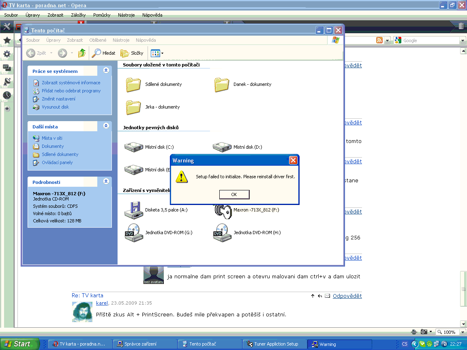Collapse the Práce se systémem panel
467x350 pixels.
tap(106, 70)
